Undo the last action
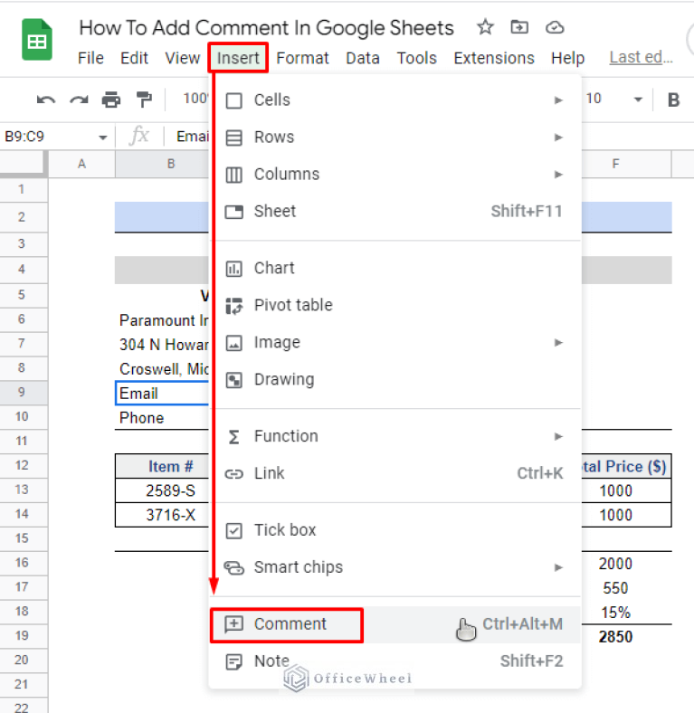The height and width of the screenshot is (713, 694). click(x=46, y=100)
